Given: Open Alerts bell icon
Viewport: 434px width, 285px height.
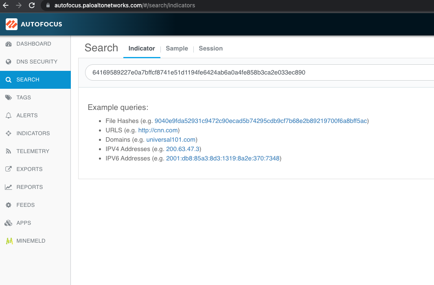Looking at the screenshot, I should coord(8,116).
